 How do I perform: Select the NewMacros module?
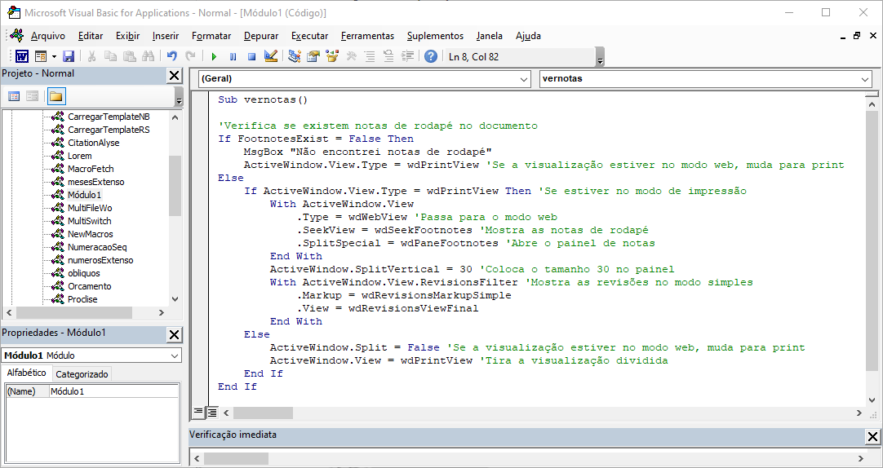(x=90, y=234)
